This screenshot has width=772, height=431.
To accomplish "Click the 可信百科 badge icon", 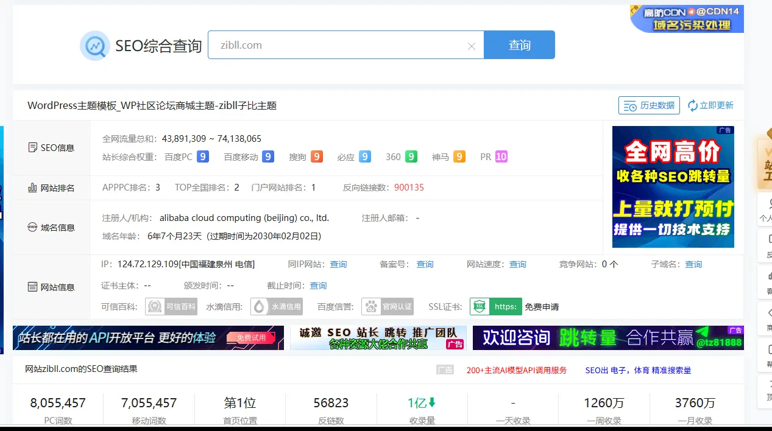I will point(171,306).
